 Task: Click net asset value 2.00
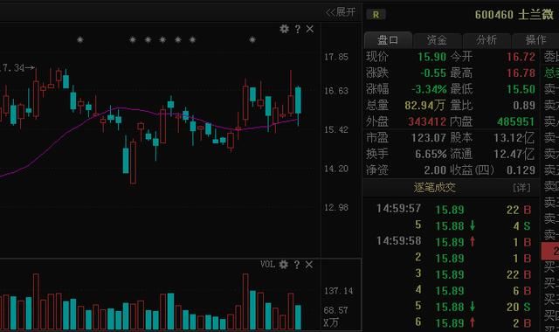point(435,170)
